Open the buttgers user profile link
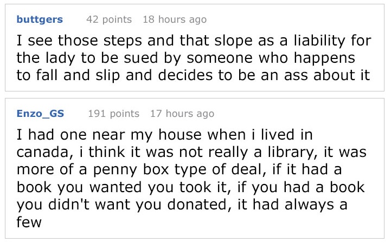The height and width of the screenshot is (243, 391). 40,19
